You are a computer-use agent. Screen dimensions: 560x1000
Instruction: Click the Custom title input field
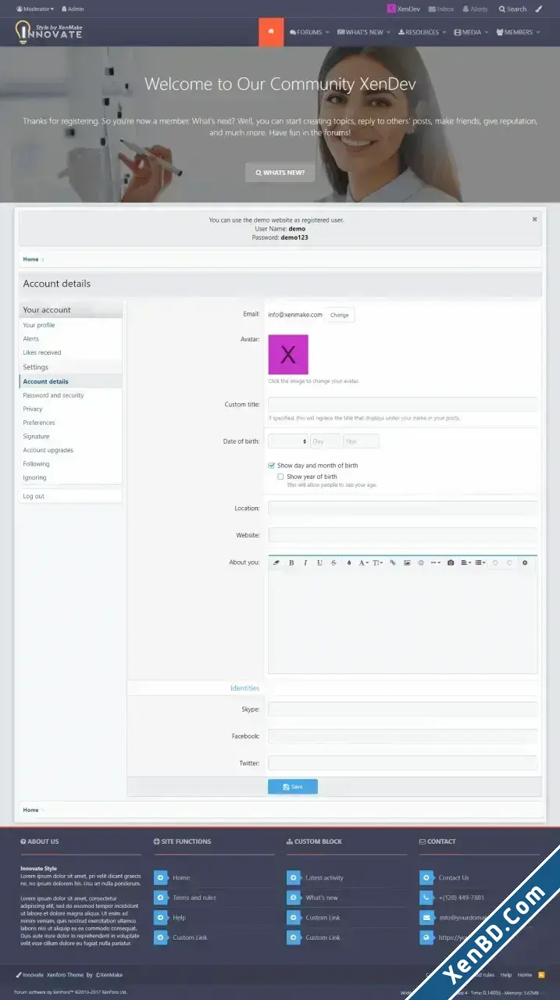point(402,404)
